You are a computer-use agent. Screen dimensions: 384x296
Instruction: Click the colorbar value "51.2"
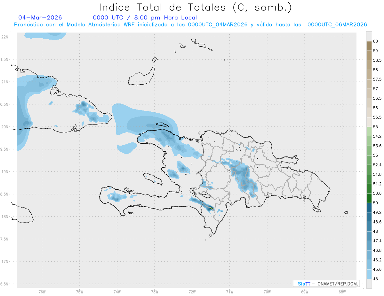coord(377,184)
